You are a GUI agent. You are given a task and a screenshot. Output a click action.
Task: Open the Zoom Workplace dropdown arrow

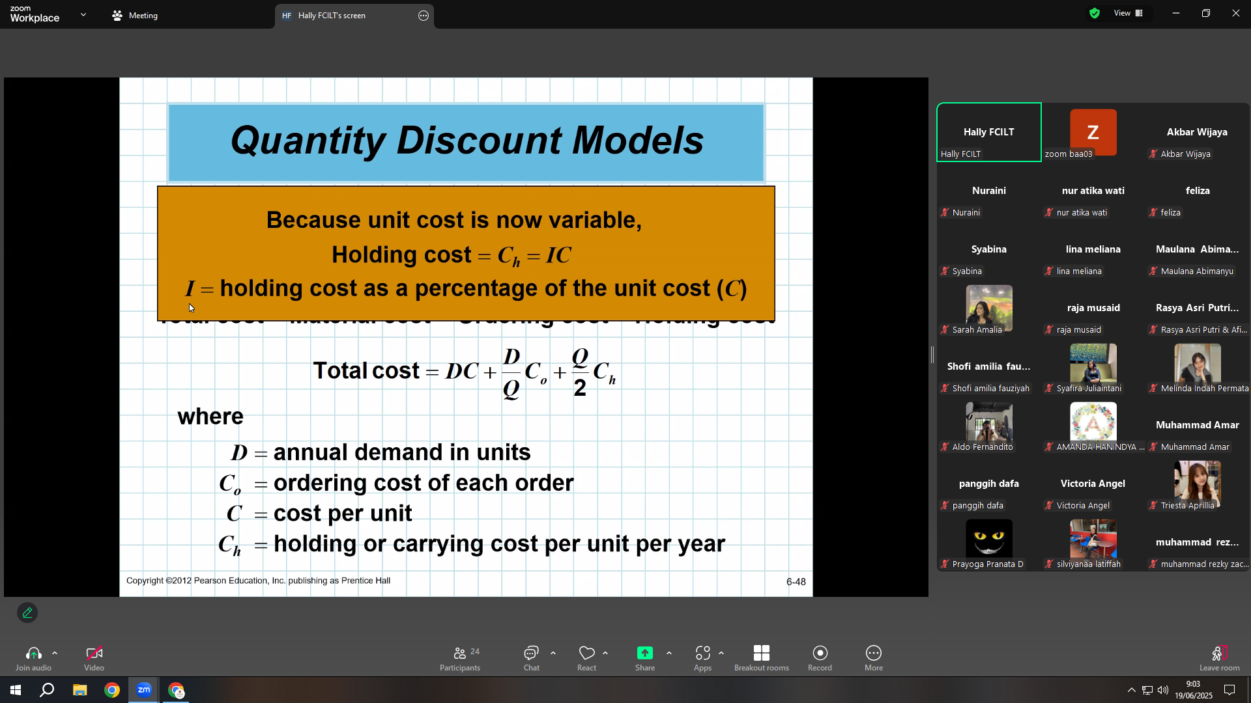[x=83, y=14]
